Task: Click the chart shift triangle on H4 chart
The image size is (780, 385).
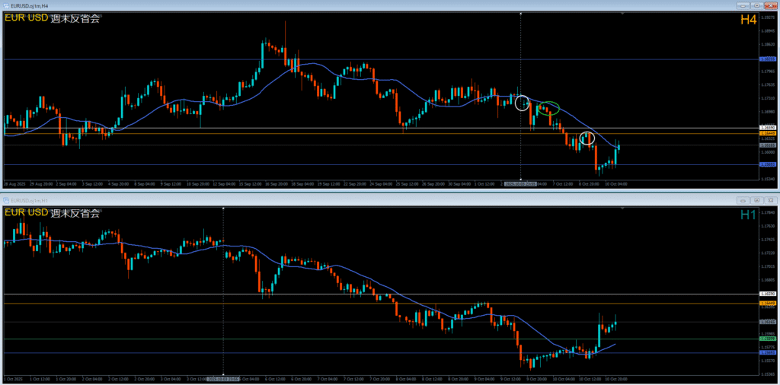Action: (622, 14)
